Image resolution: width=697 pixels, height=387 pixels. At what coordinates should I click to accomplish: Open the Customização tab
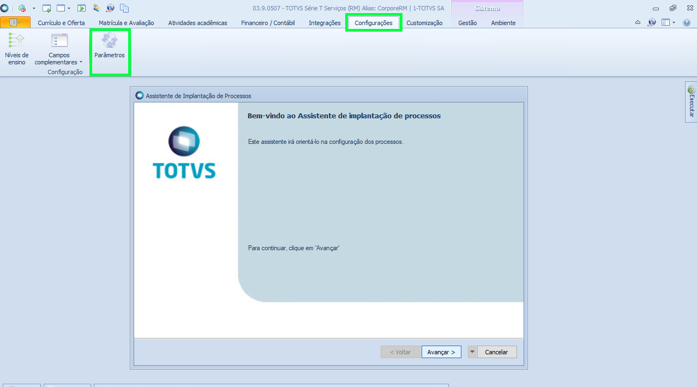(424, 23)
